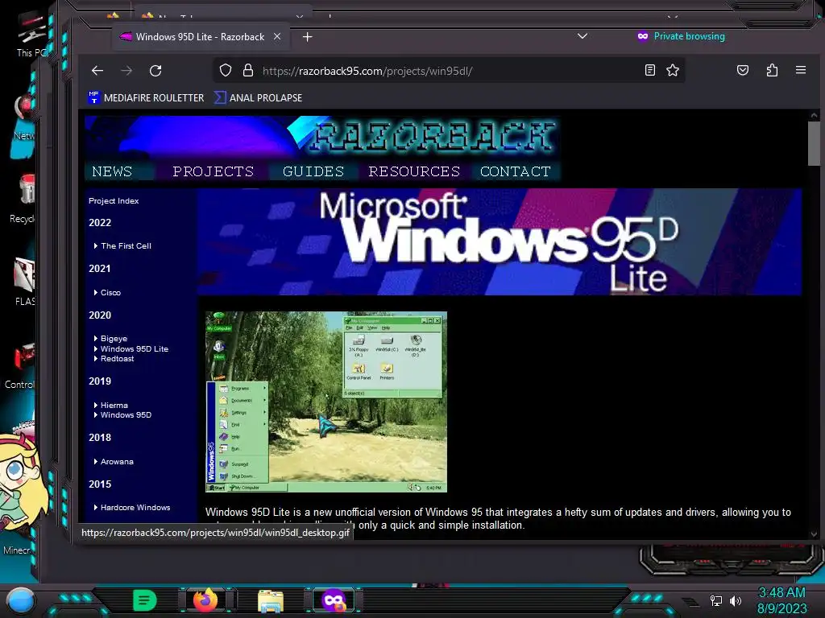Open the Redtoast project link
825x618 pixels.
point(117,359)
